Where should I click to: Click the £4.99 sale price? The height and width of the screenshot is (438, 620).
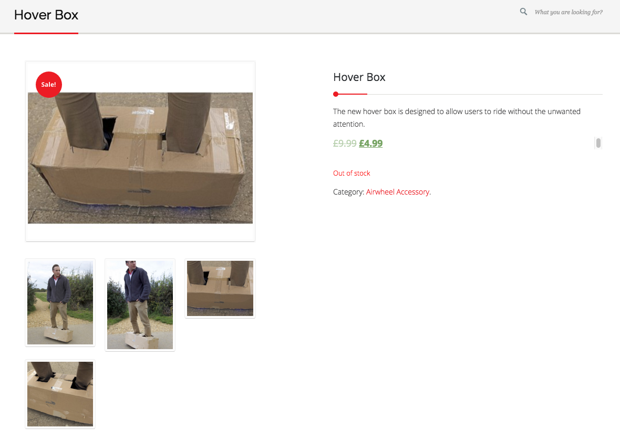pyautogui.click(x=371, y=143)
